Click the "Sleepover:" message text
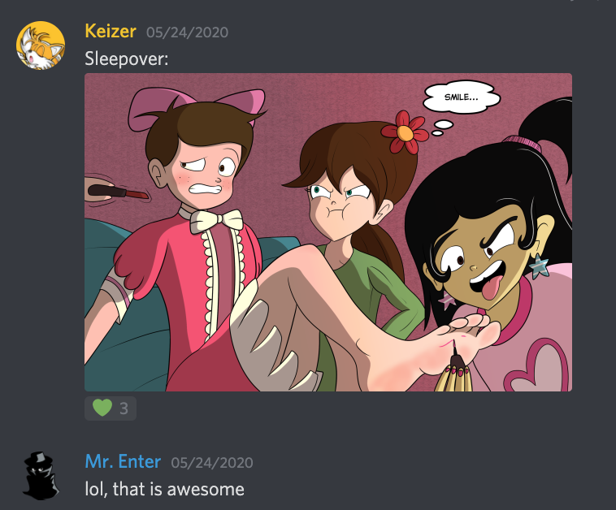The width and height of the screenshot is (616, 510). 127,59
